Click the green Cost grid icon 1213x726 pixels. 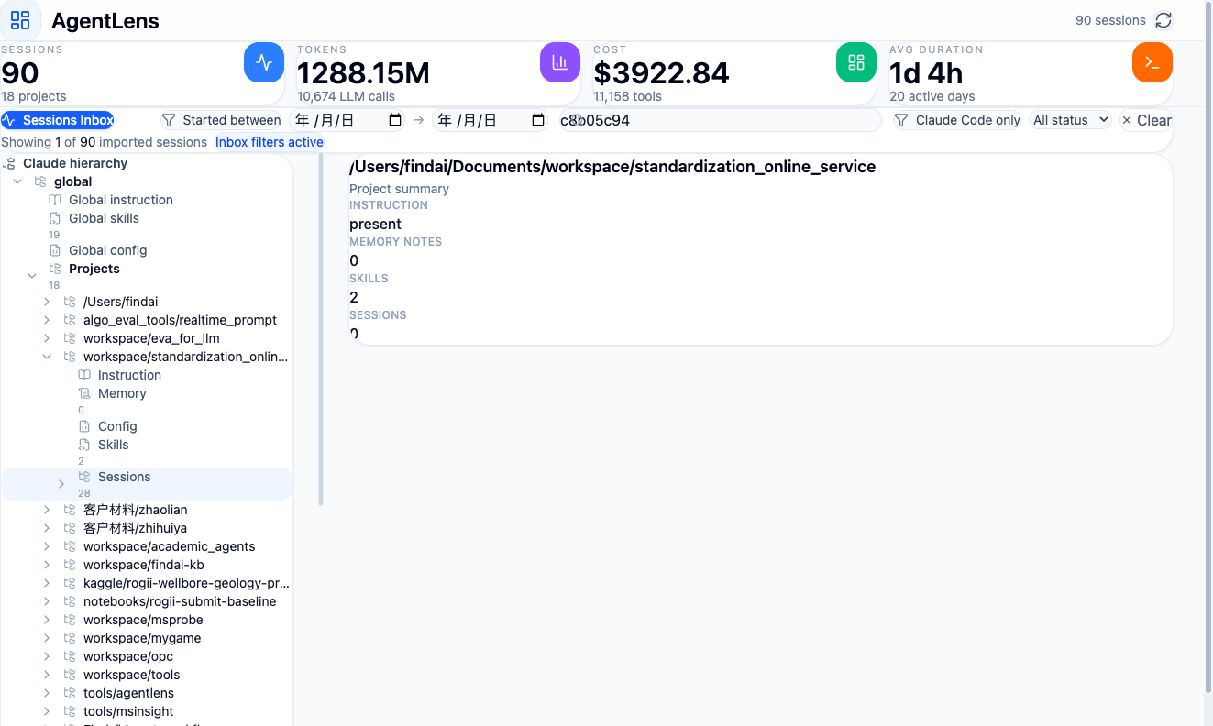coord(856,62)
